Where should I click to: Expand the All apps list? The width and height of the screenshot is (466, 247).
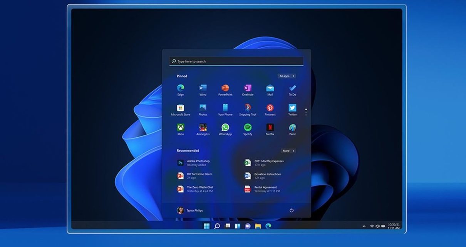[287, 76]
